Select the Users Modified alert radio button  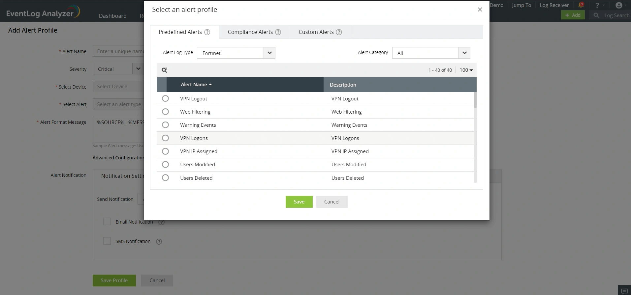point(165,164)
